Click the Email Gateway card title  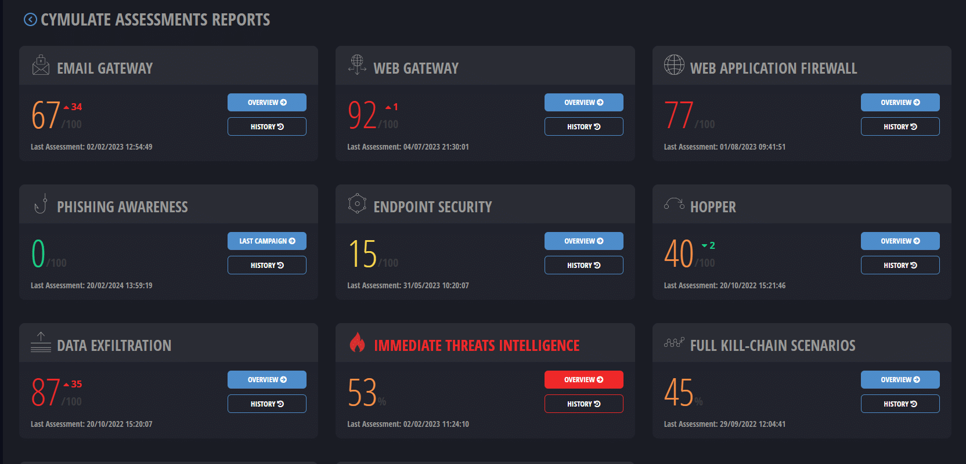coord(105,68)
